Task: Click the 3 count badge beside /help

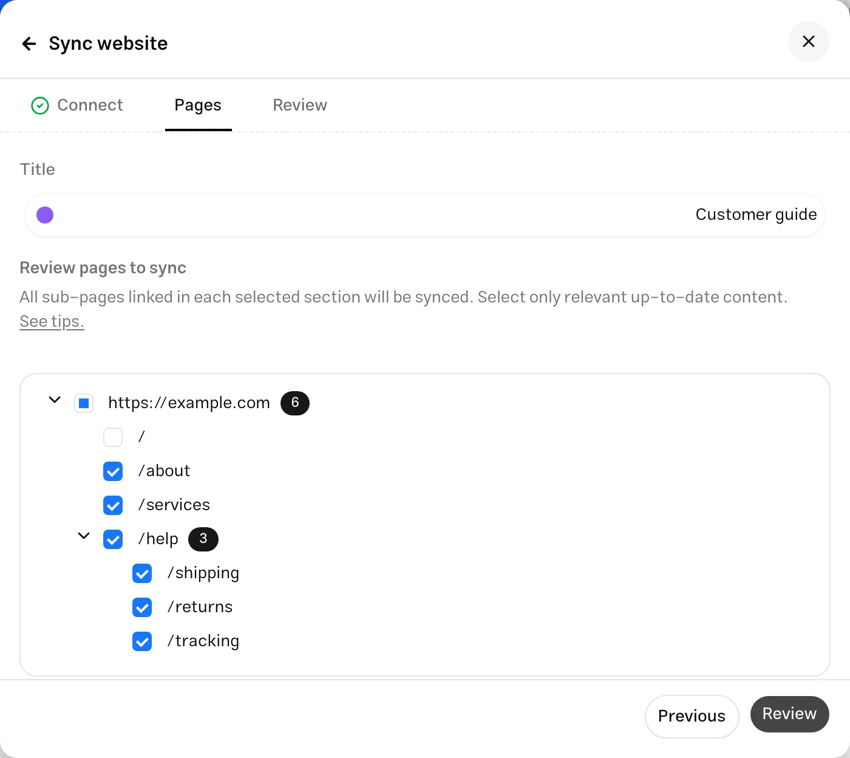Action: click(203, 539)
